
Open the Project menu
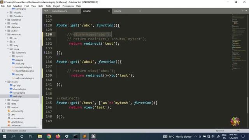pos(57,6)
